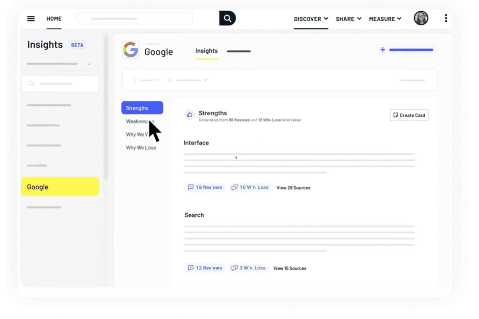Image resolution: width=479 pixels, height=319 pixels.
Task: Click the Interface heading
Action: click(x=196, y=143)
